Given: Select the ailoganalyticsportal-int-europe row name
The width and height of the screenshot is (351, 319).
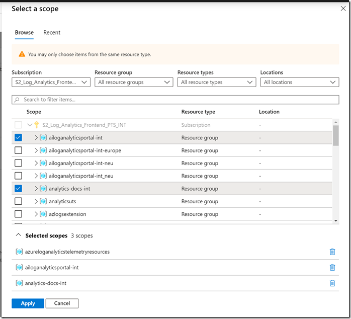Looking at the screenshot, I should click(85, 150).
